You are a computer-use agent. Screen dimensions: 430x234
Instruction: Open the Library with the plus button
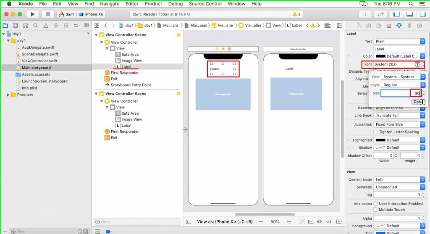(365, 14)
